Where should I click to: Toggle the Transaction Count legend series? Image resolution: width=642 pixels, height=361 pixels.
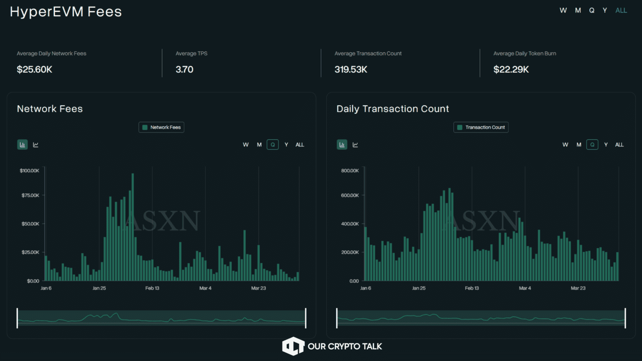(x=481, y=127)
